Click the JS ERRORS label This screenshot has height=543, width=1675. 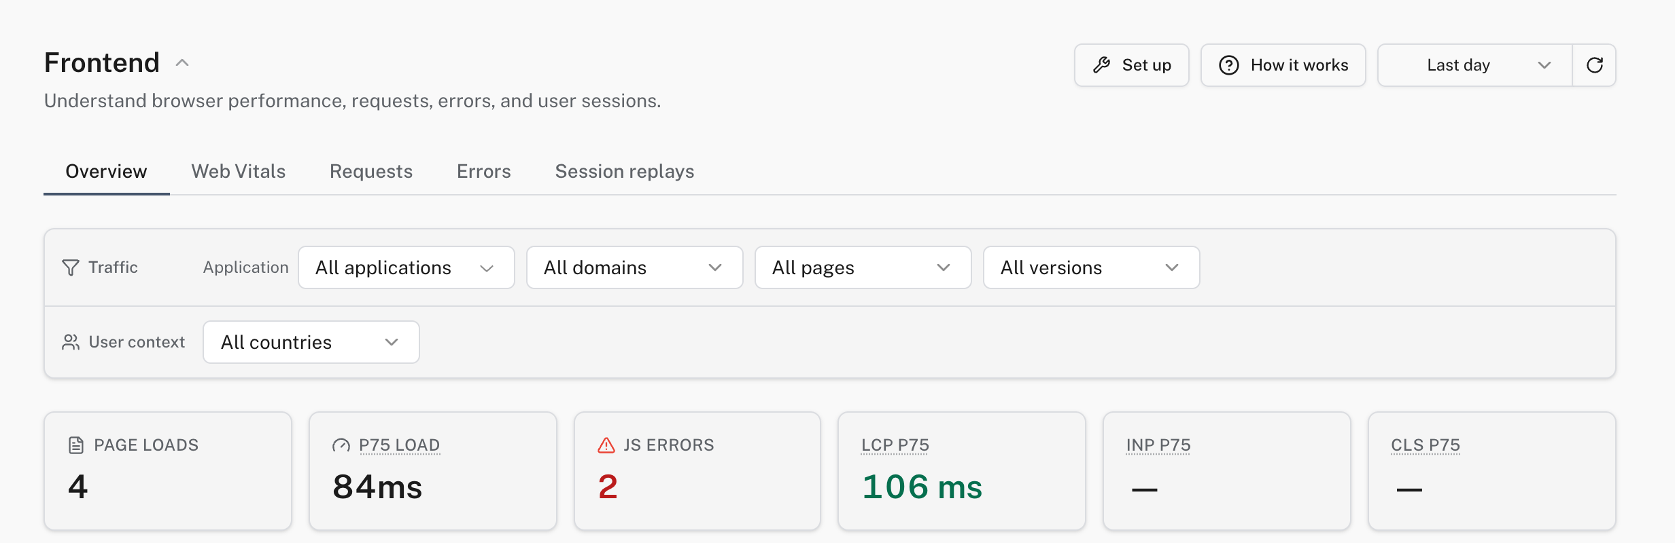tap(669, 445)
